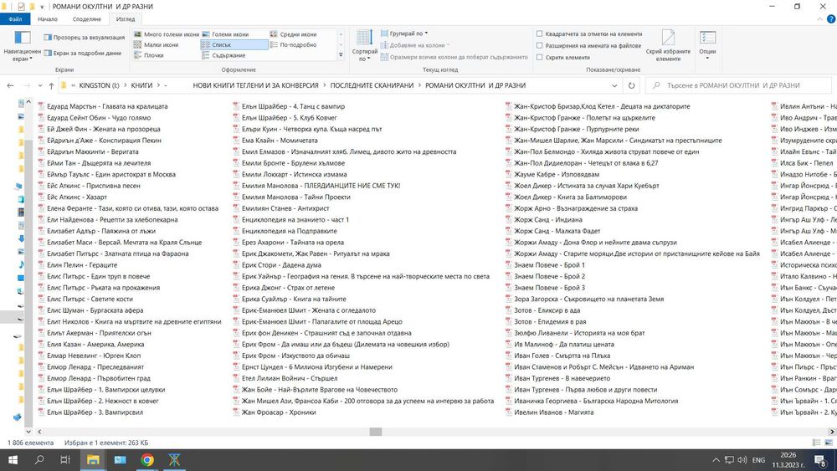
Task: Enable Item check boxes option
Action: (x=588, y=33)
